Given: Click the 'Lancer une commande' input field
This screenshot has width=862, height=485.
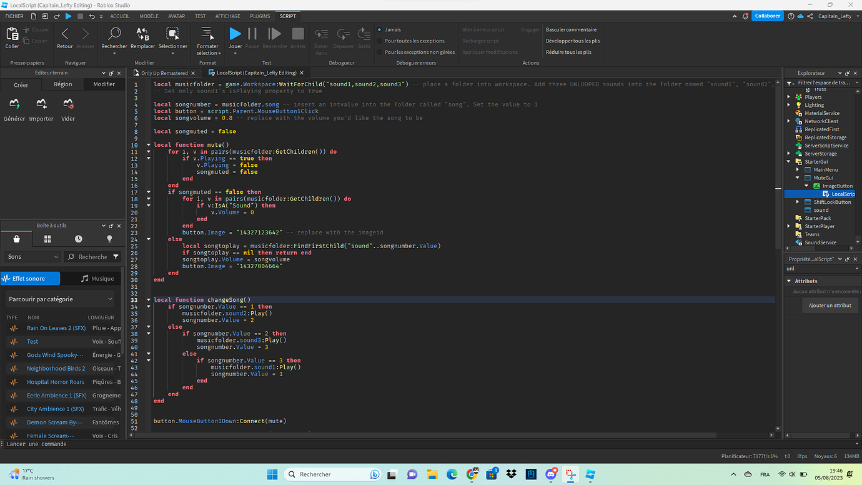Looking at the screenshot, I should tap(37, 444).
